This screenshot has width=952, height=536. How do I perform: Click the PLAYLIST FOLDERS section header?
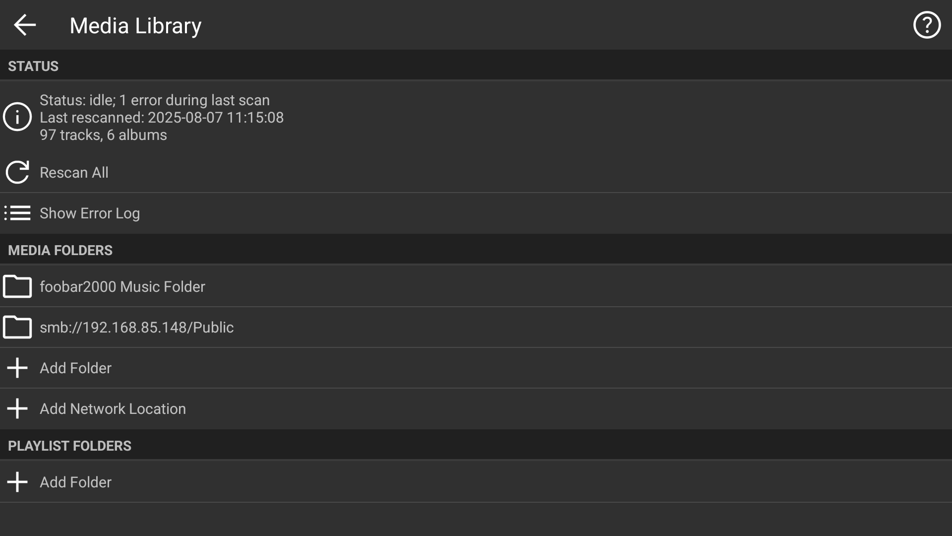(x=69, y=446)
